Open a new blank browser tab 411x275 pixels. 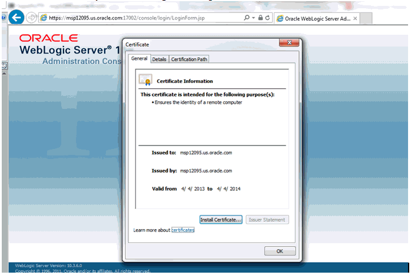point(366,18)
